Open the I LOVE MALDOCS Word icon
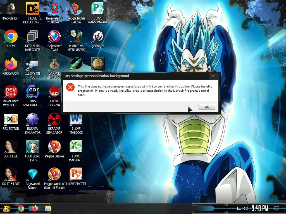This screenshot has width=286, height=214. pos(76,125)
